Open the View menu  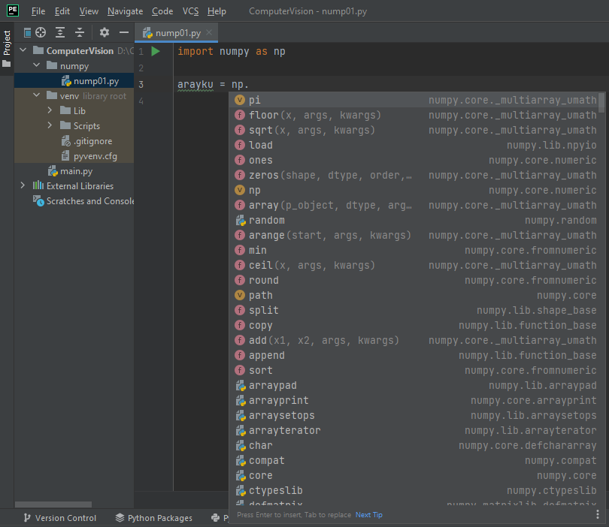click(89, 11)
